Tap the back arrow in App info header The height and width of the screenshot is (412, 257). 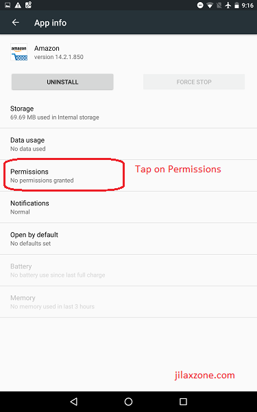16,23
